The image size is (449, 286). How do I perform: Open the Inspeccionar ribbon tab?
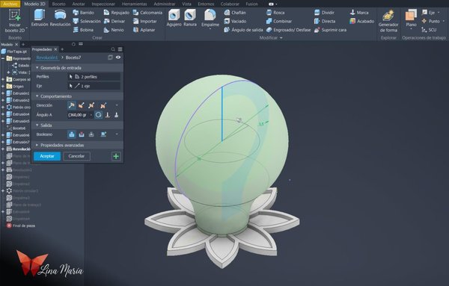click(103, 4)
